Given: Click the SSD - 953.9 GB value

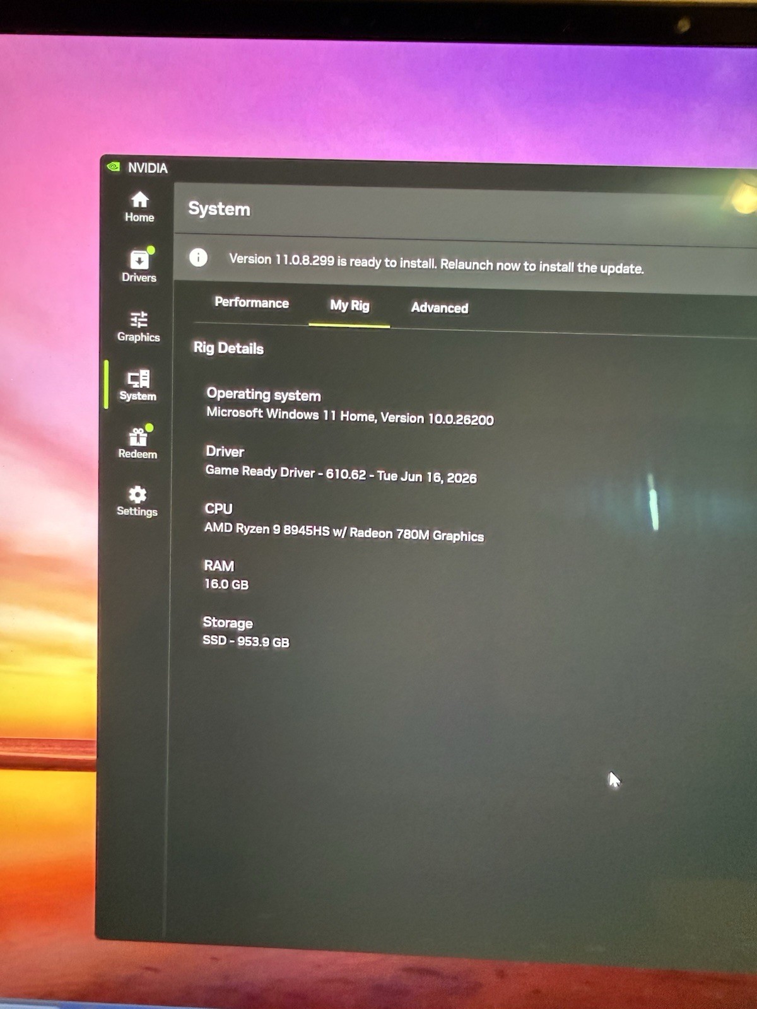Looking at the screenshot, I should point(245,641).
